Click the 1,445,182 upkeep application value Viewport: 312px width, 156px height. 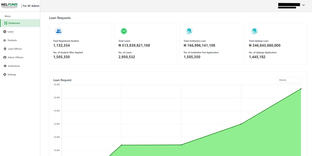click(x=257, y=57)
